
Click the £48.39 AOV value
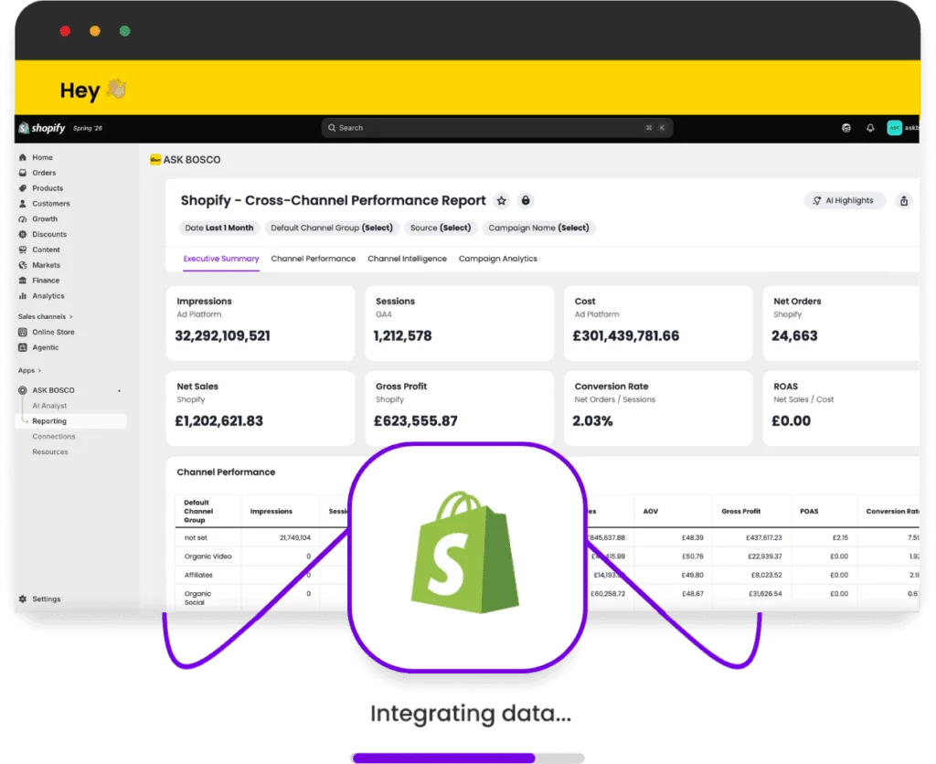[x=693, y=537]
